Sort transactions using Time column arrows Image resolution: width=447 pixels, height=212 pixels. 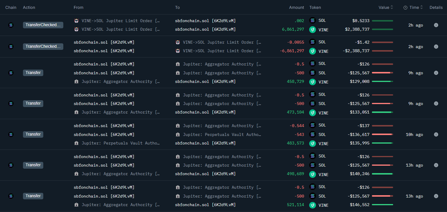tap(421, 7)
